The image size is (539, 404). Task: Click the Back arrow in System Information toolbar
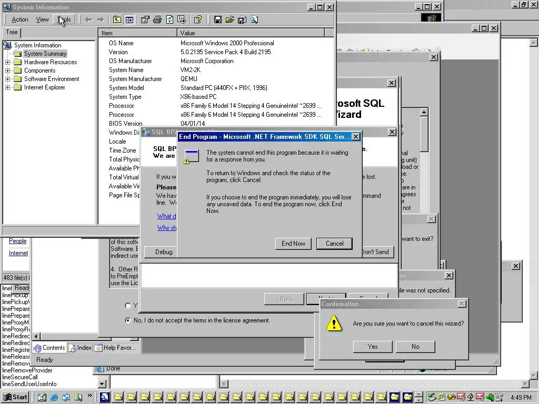88,19
